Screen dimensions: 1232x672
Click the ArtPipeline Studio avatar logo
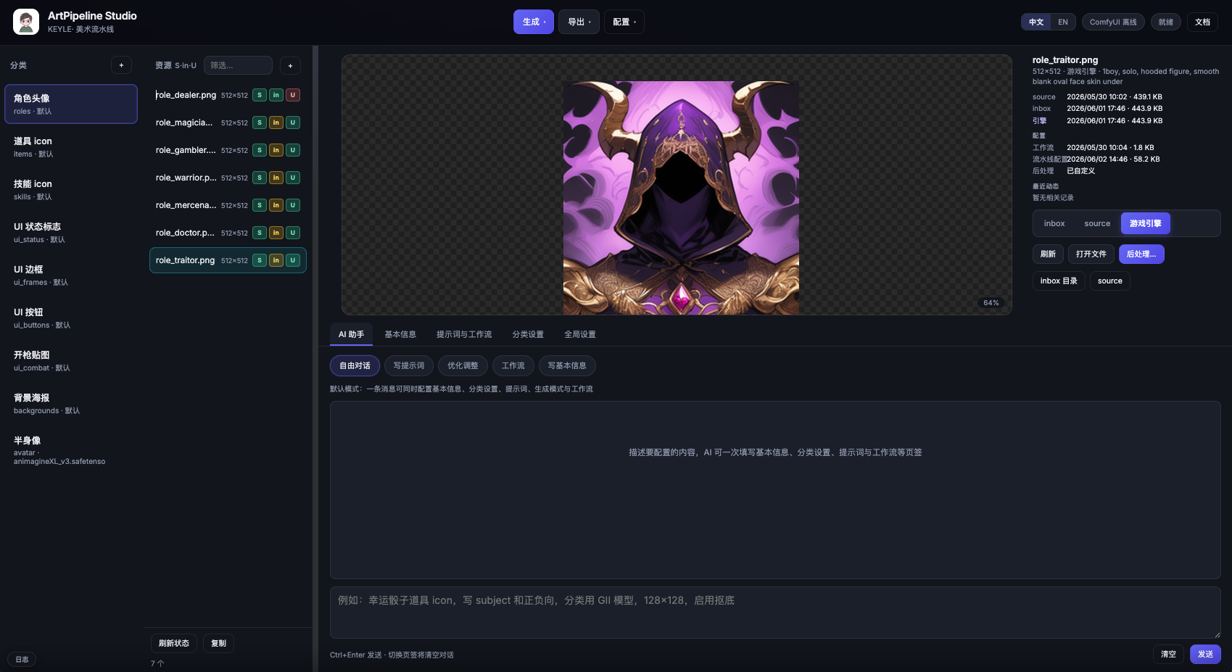coord(26,22)
